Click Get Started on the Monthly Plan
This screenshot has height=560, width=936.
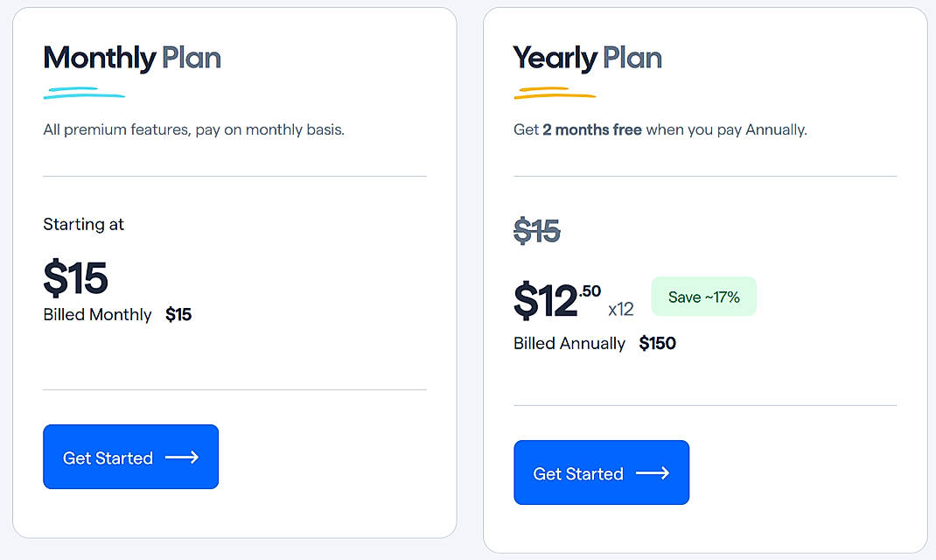[130, 456]
